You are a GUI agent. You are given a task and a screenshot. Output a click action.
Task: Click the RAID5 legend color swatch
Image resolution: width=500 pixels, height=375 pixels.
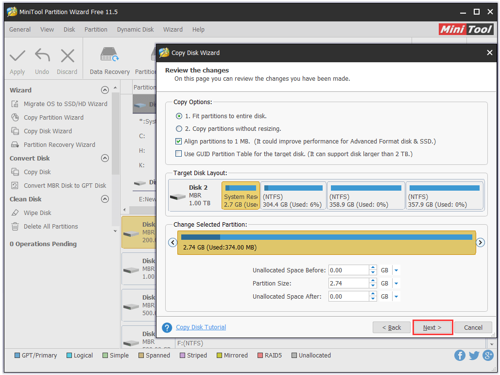[x=260, y=355]
